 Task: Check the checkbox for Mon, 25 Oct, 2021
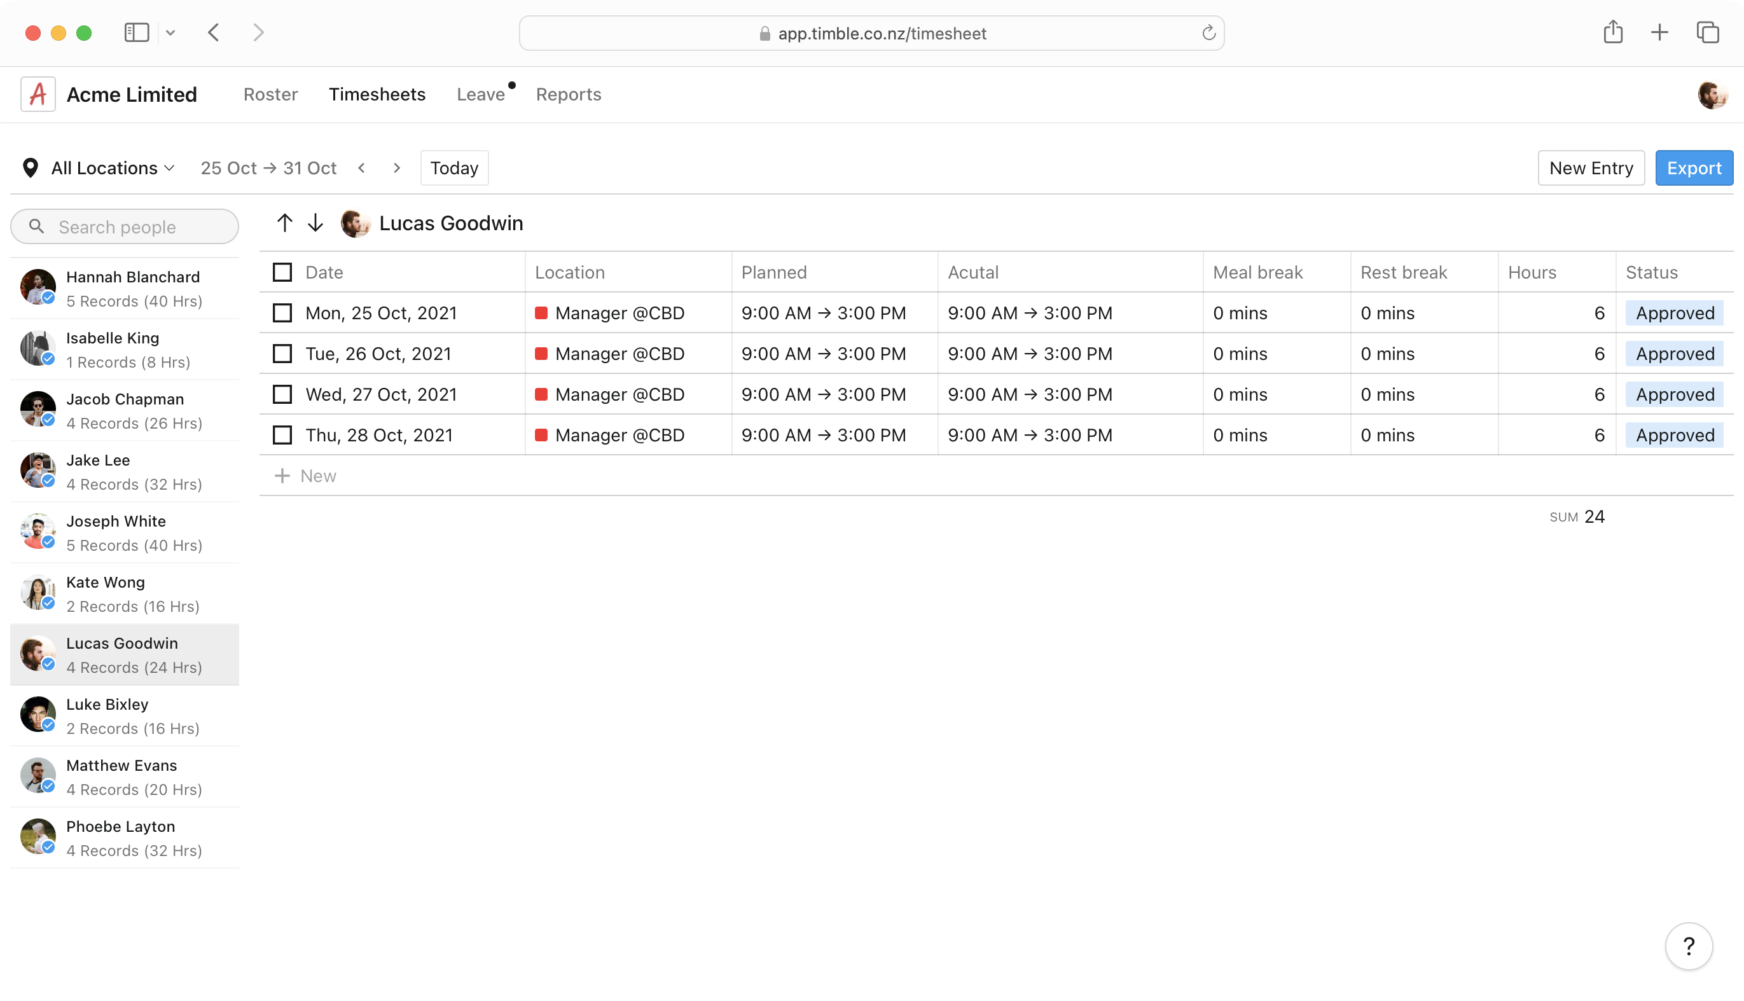point(282,313)
